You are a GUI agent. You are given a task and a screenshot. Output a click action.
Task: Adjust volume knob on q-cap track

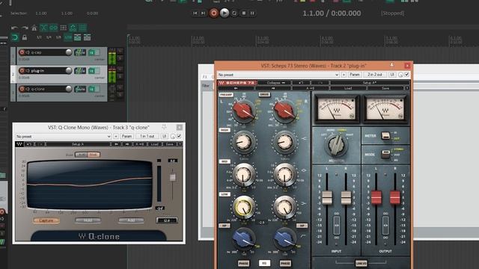[x=69, y=52]
